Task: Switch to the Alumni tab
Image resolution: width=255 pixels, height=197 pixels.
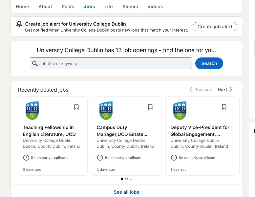Action: click(130, 7)
